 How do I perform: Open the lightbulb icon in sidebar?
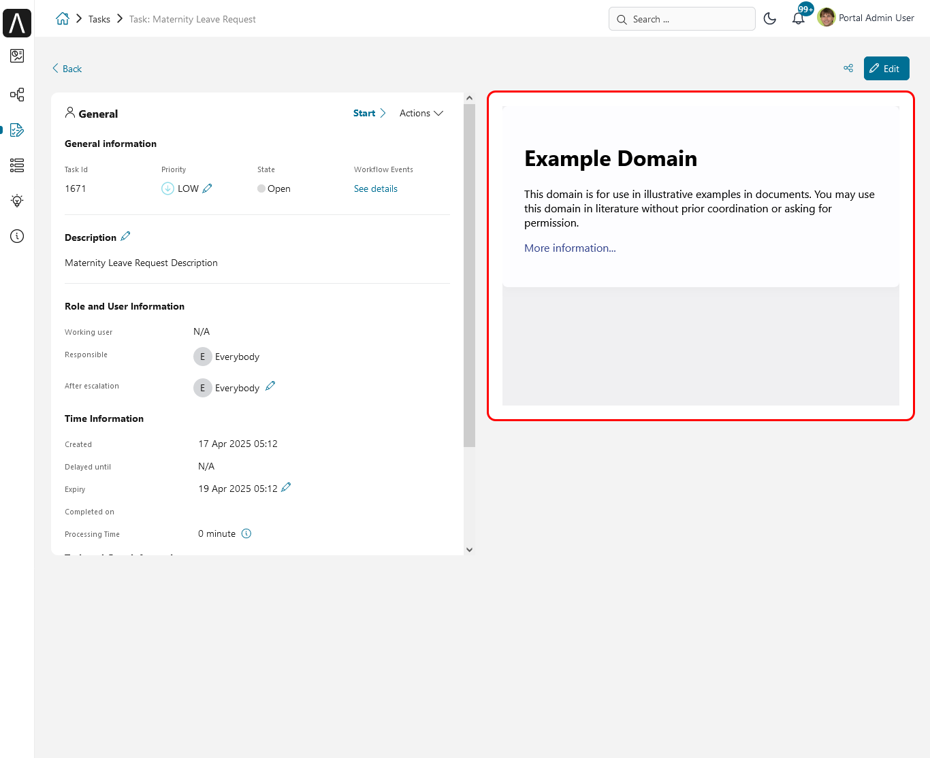[17, 201]
